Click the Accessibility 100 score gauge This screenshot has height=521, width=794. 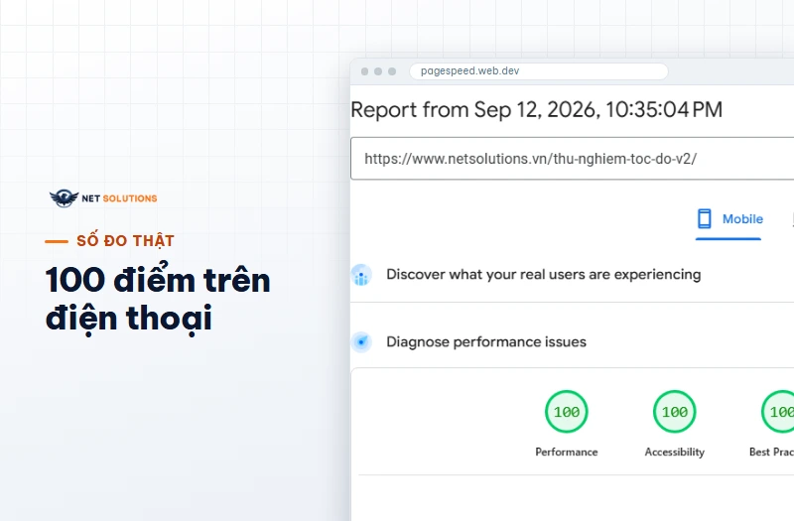point(675,412)
